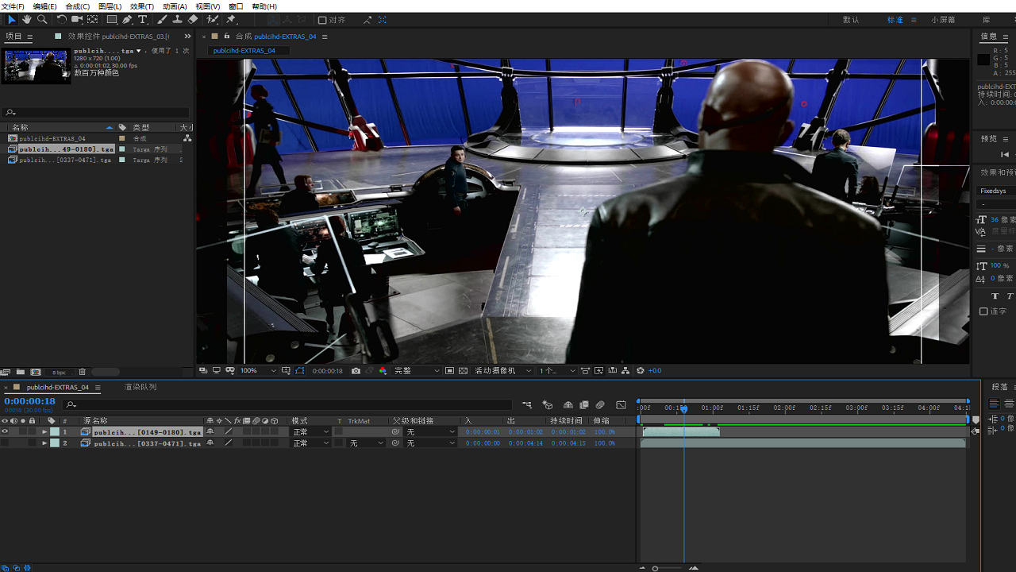Screen dimensions: 1016x572
Task: Open layer 1 blend mode 正常 dropdown
Action: 310,432
